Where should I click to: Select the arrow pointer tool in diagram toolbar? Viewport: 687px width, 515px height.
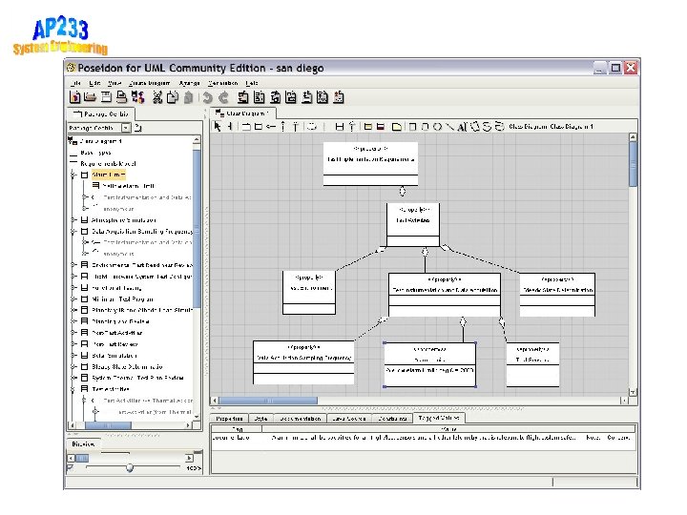click(218, 127)
